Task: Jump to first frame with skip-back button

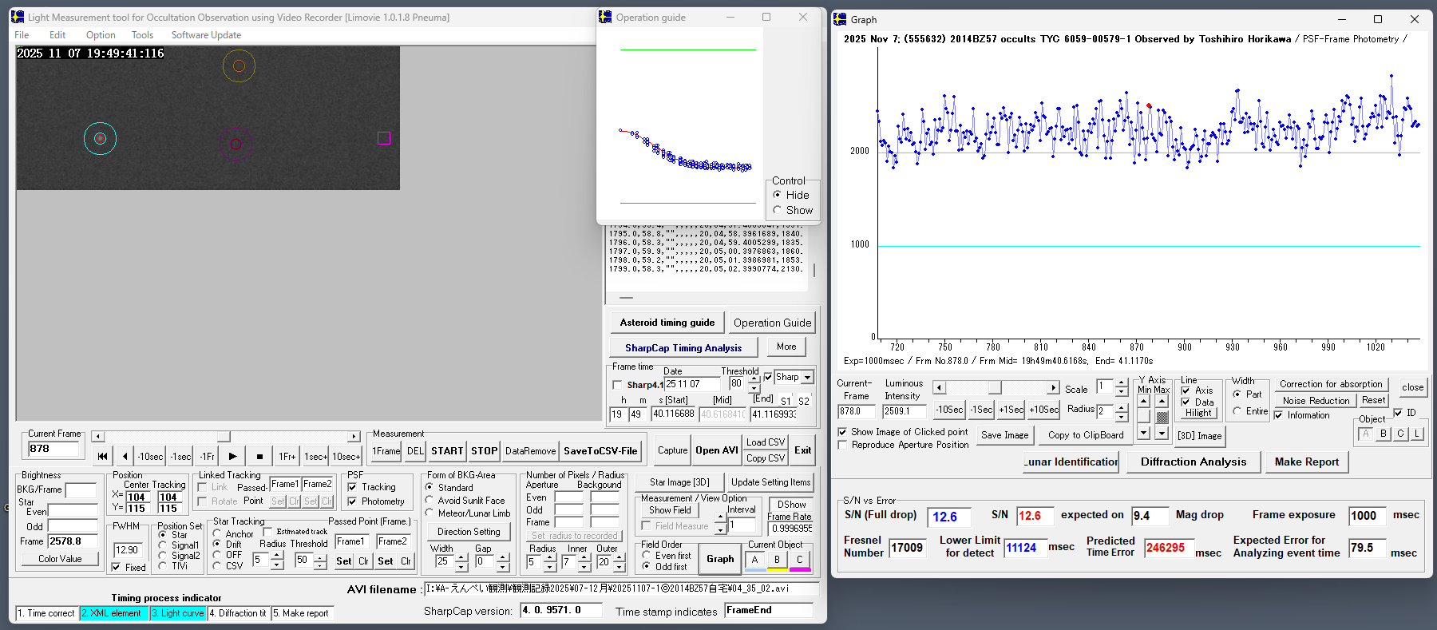Action: click(x=102, y=456)
